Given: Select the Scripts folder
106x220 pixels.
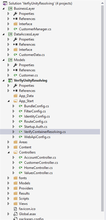Looking at the screenshot, I should point(24,199).
